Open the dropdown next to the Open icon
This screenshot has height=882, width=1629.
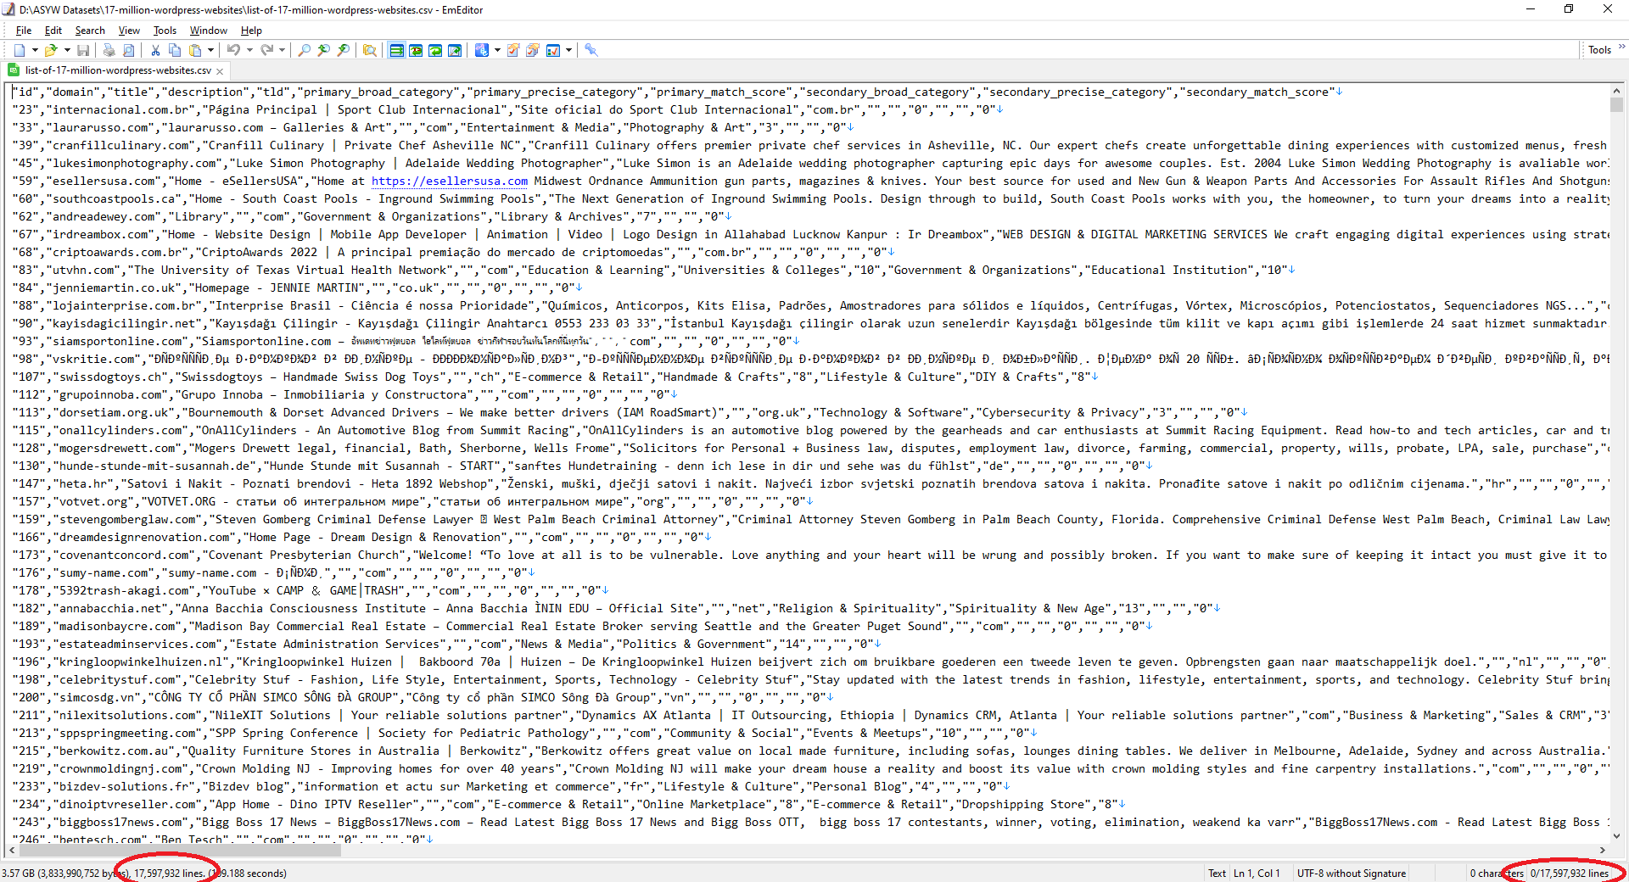coord(66,50)
